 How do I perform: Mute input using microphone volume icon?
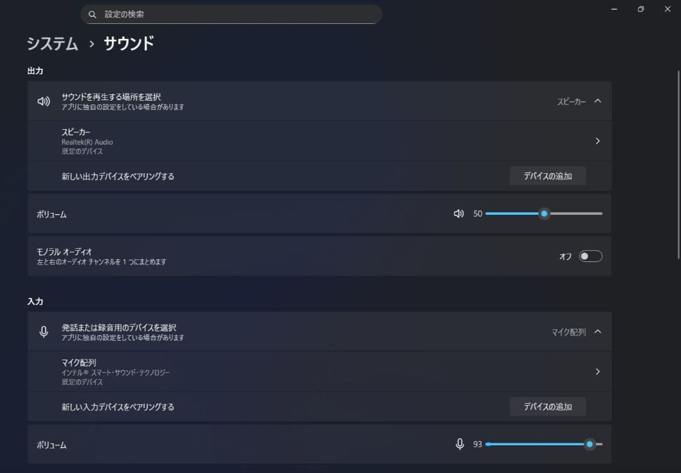[x=460, y=444]
